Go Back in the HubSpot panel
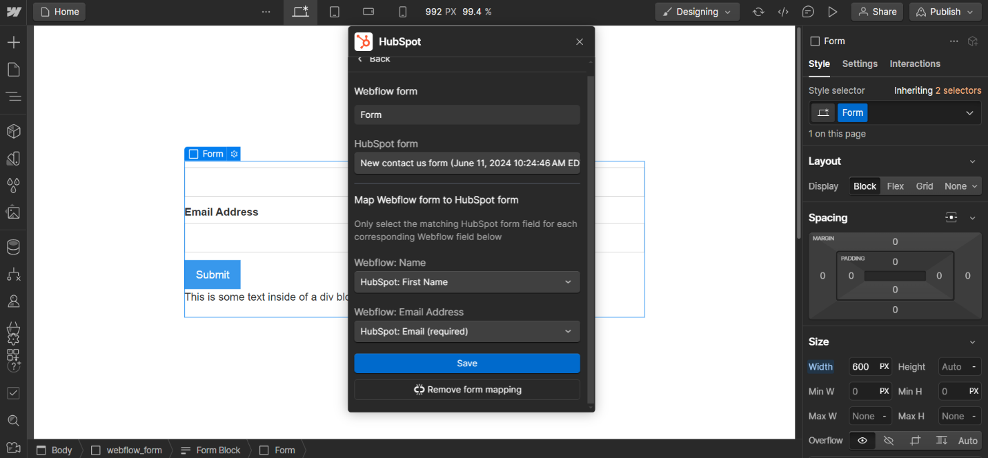Screen dimensions: 988x458 tap(373, 59)
